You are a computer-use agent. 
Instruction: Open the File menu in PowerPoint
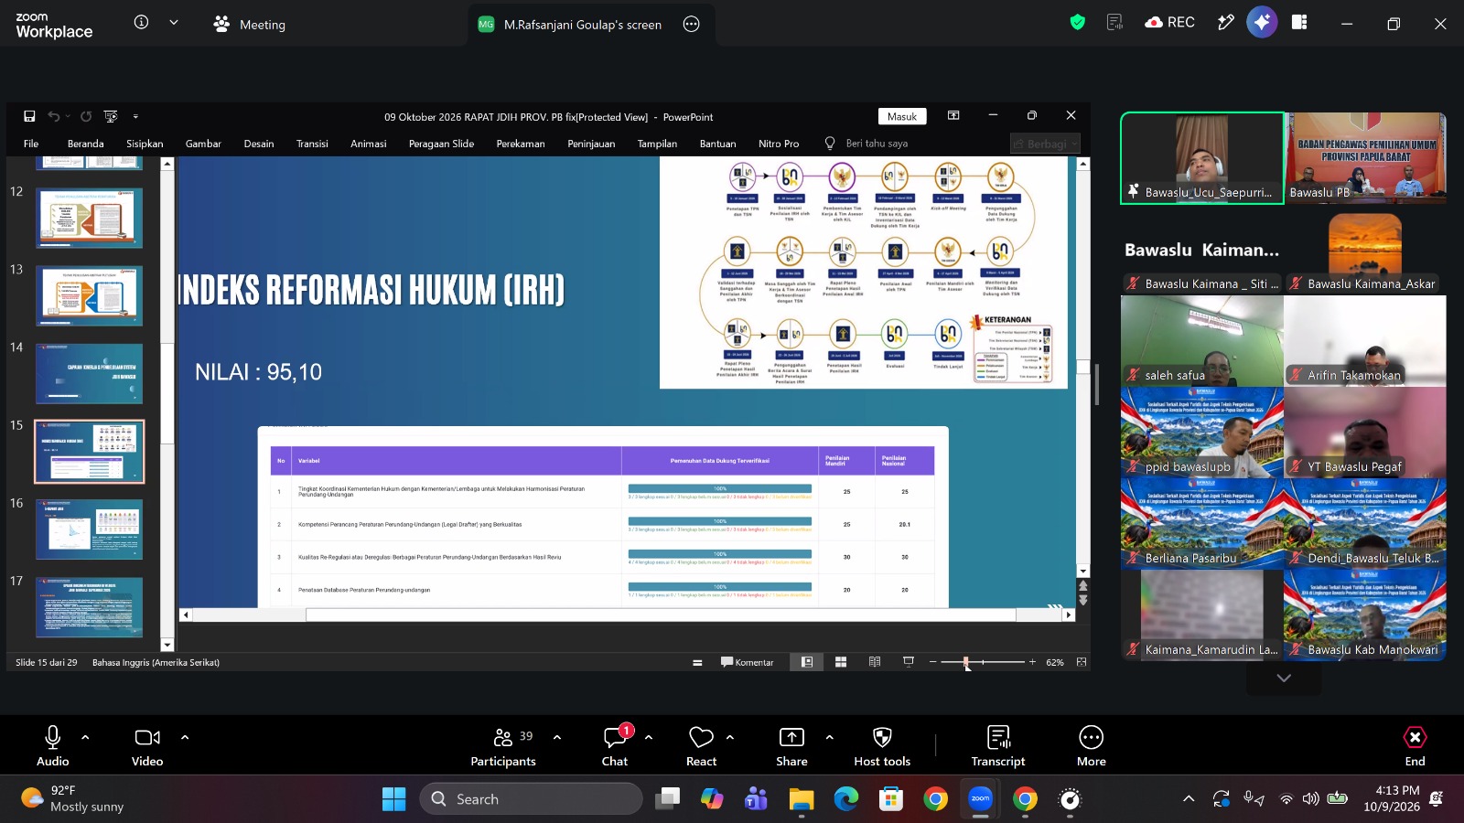tap(31, 144)
